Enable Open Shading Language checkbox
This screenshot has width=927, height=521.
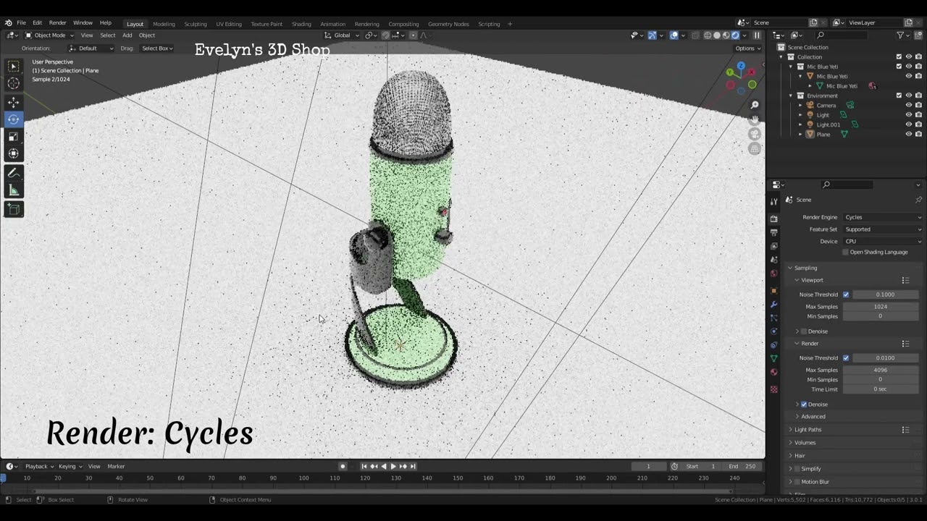click(x=845, y=253)
